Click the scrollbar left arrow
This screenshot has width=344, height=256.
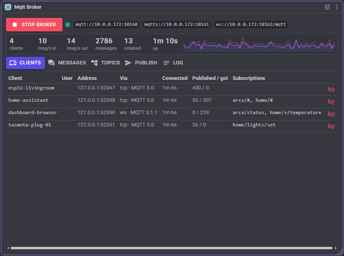(x=8, y=248)
